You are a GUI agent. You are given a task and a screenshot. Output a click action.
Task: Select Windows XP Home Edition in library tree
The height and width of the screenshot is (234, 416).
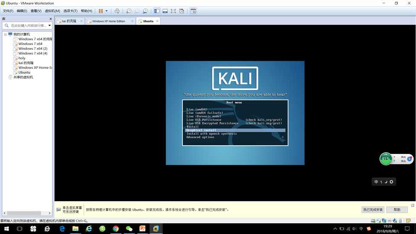[x=35, y=68]
